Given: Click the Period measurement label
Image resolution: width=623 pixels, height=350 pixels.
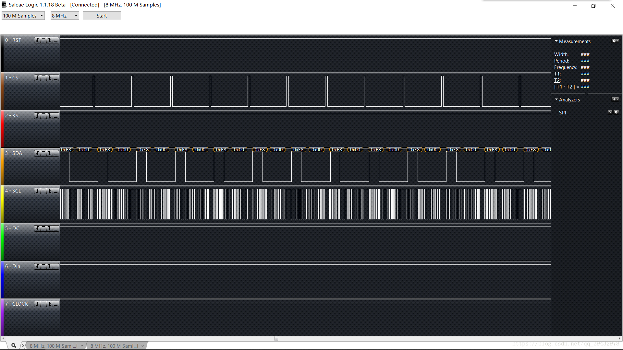Looking at the screenshot, I should coord(562,61).
